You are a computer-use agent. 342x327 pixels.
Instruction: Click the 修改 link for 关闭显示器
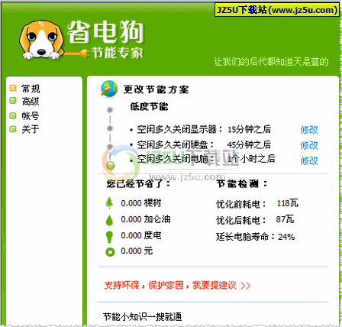[309, 130]
